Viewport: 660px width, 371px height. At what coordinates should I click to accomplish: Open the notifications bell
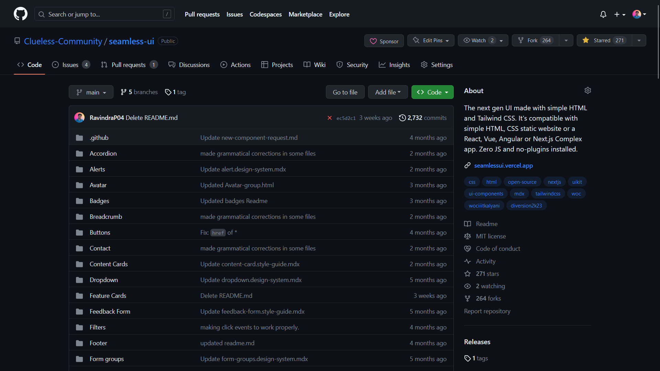603,14
